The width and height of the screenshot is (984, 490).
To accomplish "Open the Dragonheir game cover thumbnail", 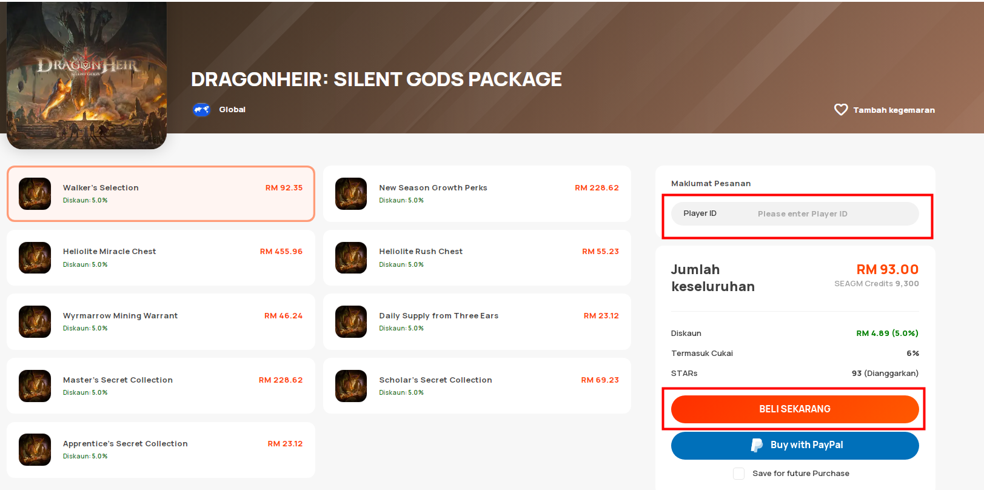I will coord(87,75).
